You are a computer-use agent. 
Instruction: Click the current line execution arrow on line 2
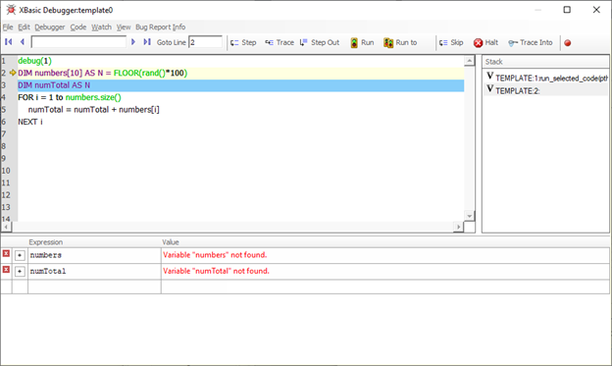point(13,73)
